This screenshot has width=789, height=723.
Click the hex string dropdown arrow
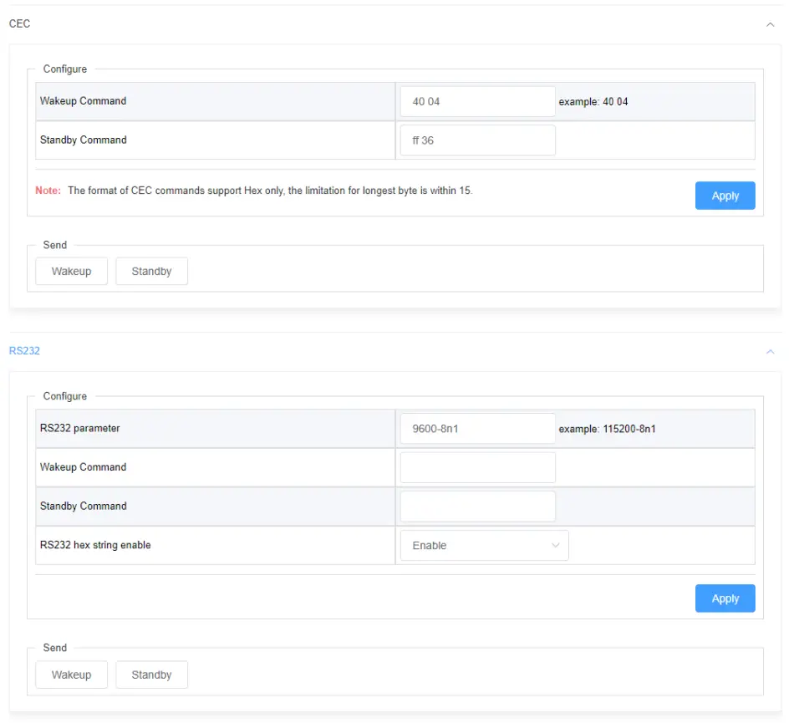tap(556, 546)
